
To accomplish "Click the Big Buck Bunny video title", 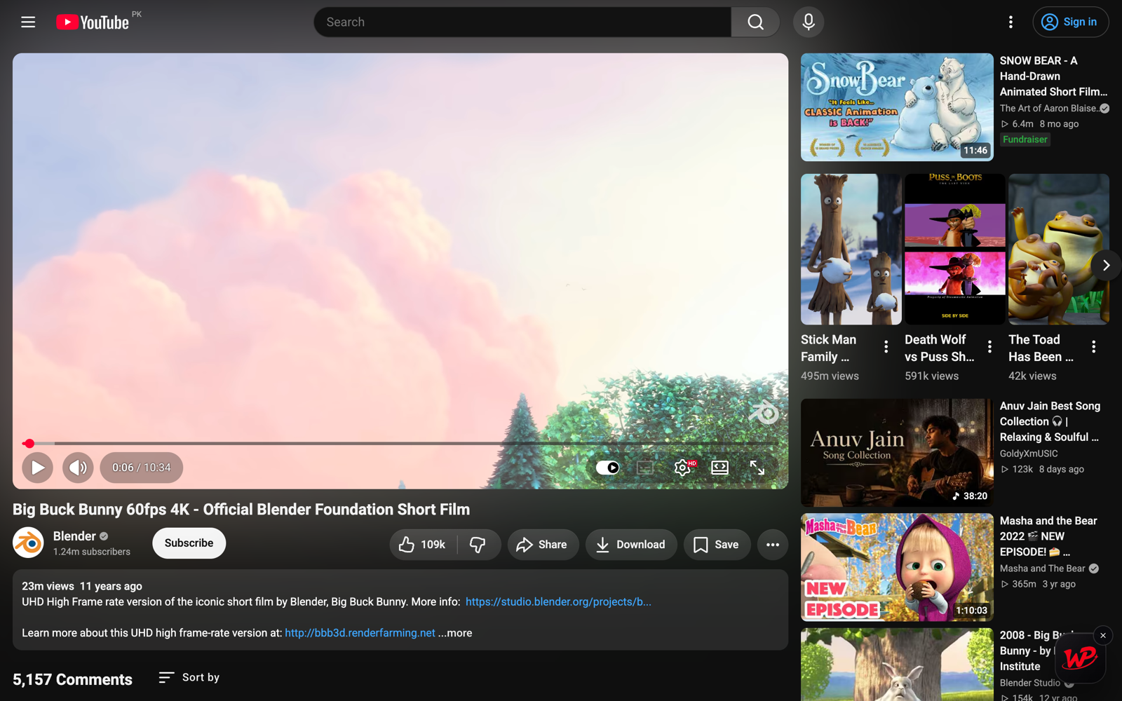I will [x=241, y=510].
